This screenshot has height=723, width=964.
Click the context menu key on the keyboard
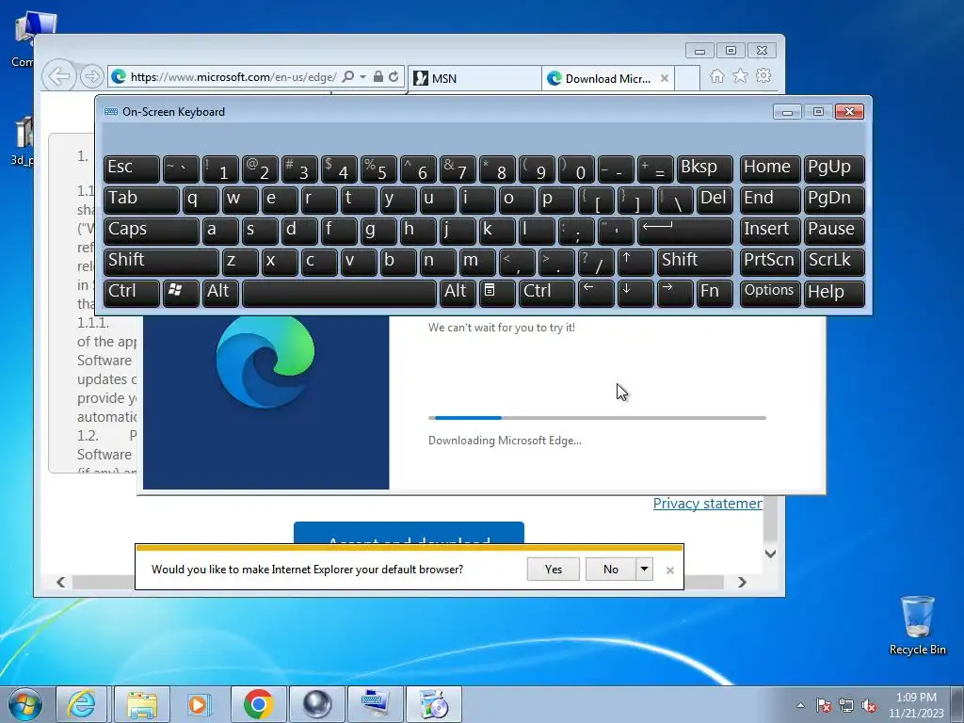click(x=496, y=292)
